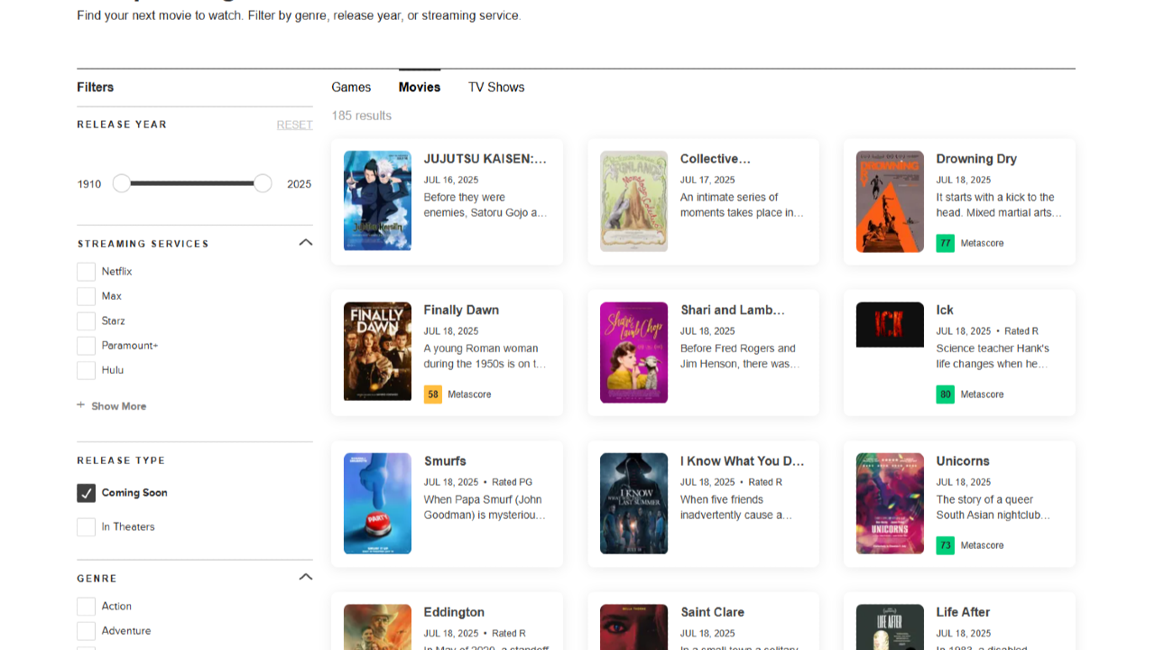Click the Shari and Lamb Chop pink poster
This screenshot has width=1155, height=650.
(x=633, y=352)
